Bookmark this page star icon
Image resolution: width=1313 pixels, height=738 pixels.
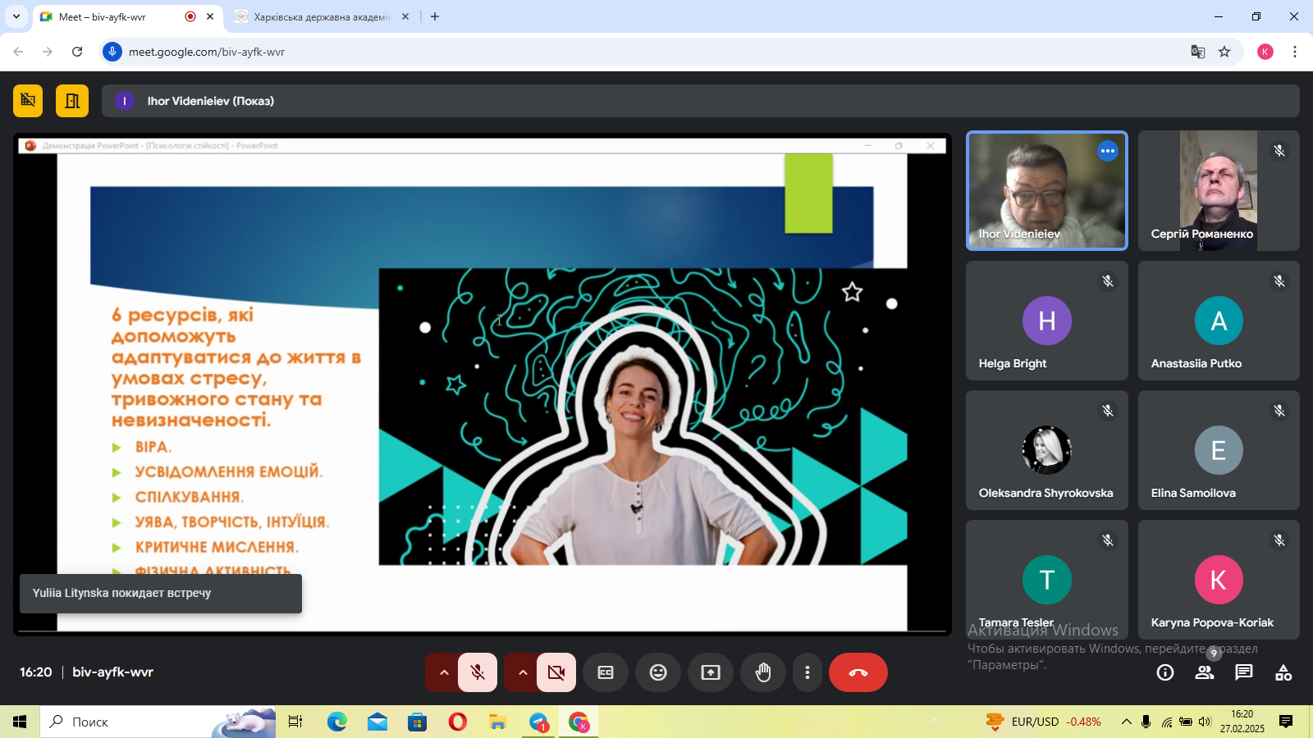click(1224, 52)
